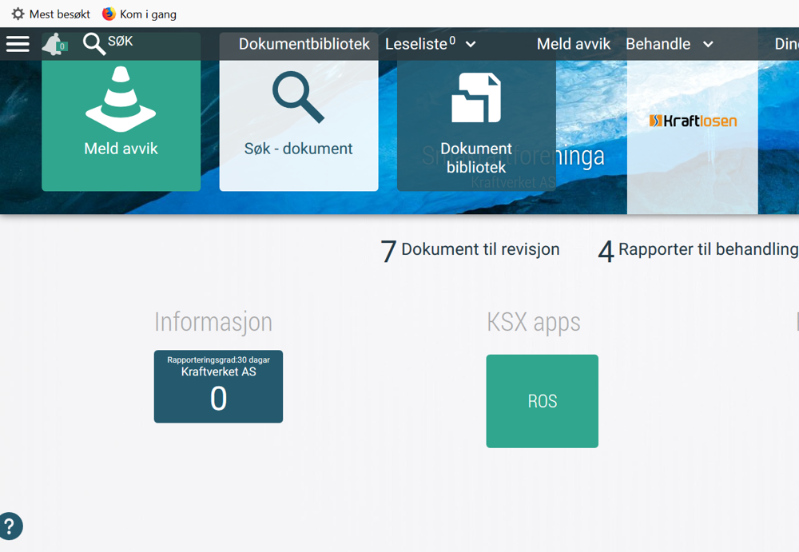799x552 pixels.
Task: Click the magnifier icon in top bar
Action: pos(94,44)
